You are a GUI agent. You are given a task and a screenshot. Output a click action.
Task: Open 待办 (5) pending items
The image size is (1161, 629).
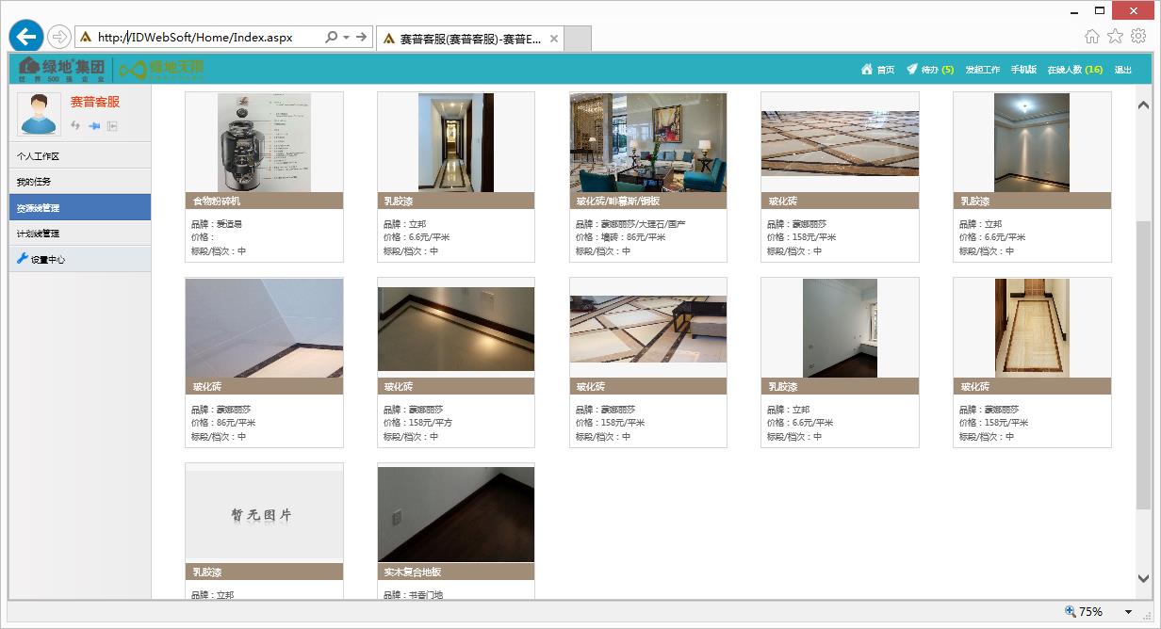[x=930, y=70]
